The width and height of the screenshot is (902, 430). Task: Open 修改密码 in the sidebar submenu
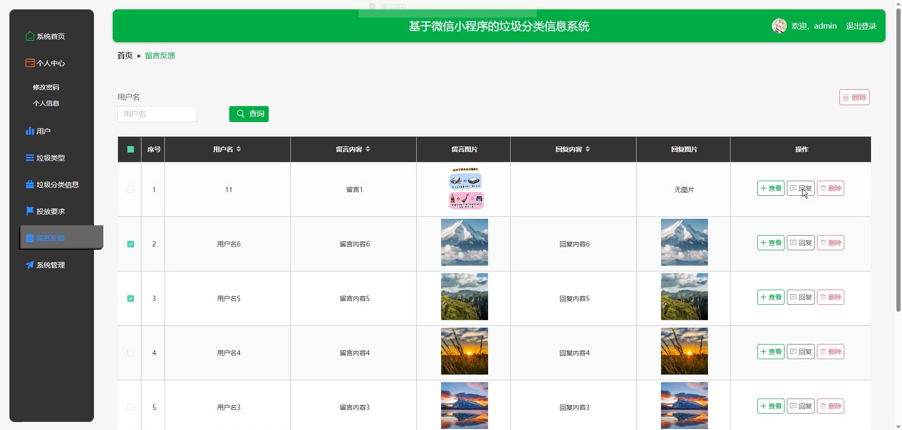point(46,87)
